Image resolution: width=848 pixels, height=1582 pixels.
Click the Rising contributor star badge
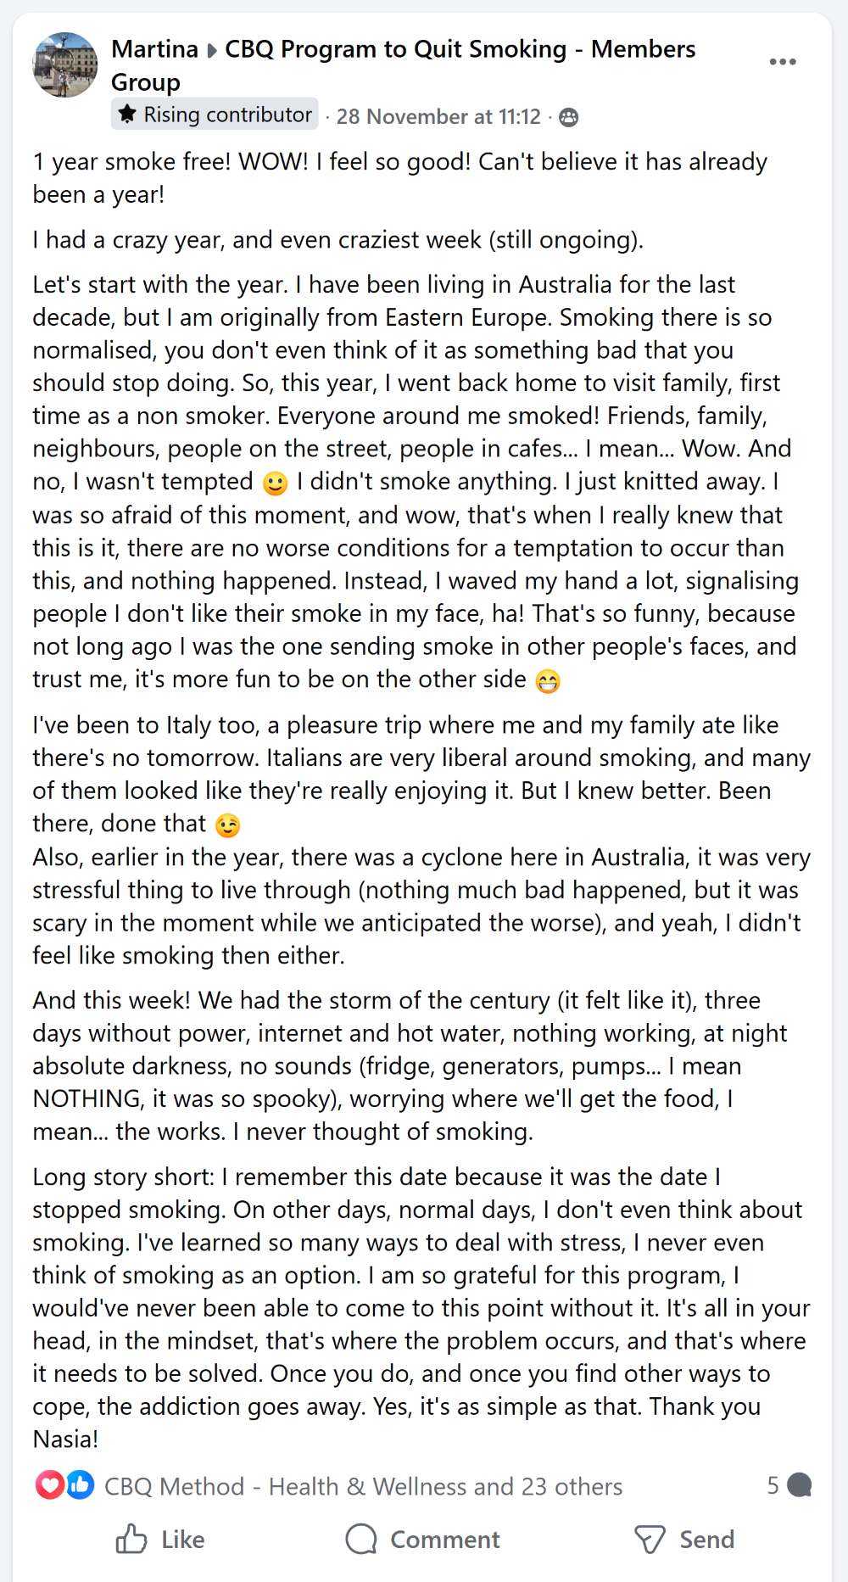point(127,114)
